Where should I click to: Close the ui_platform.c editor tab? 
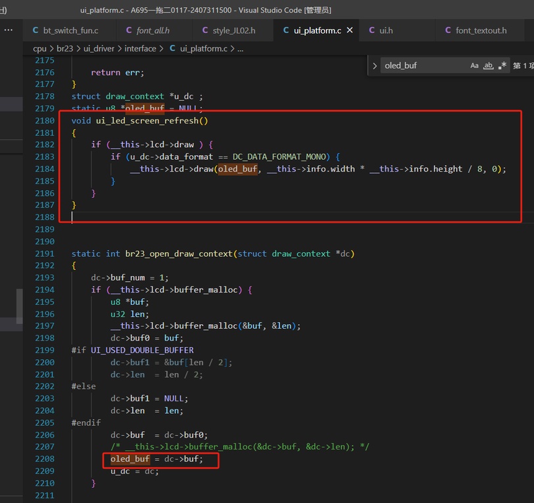point(350,30)
